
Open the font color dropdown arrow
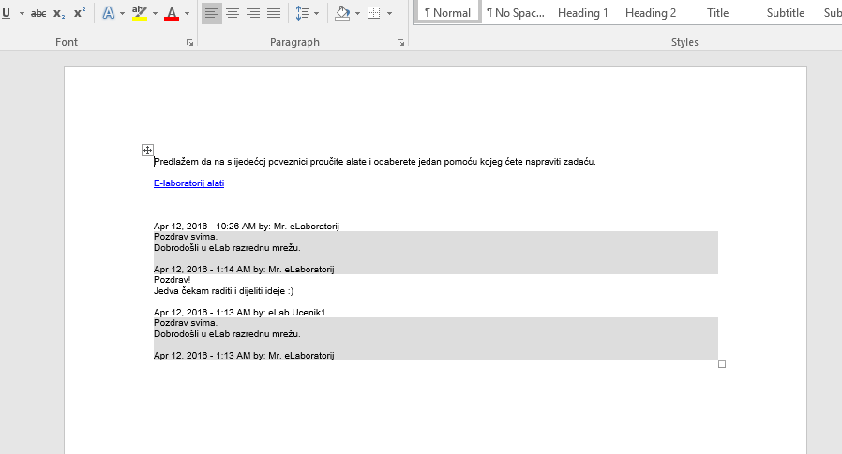(187, 13)
